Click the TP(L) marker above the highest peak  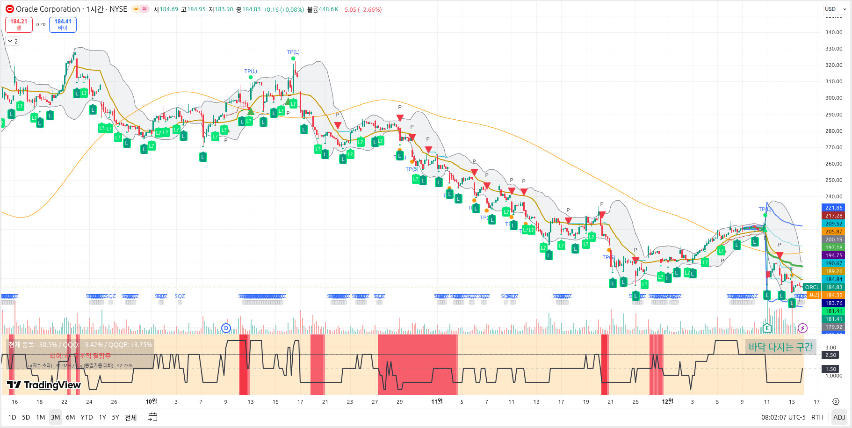pos(293,52)
